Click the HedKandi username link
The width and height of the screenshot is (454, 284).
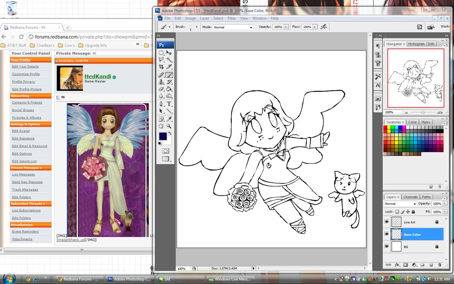(x=98, y=76)
